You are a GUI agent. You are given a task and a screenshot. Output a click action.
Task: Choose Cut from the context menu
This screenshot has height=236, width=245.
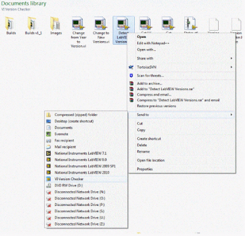[140, 123]
